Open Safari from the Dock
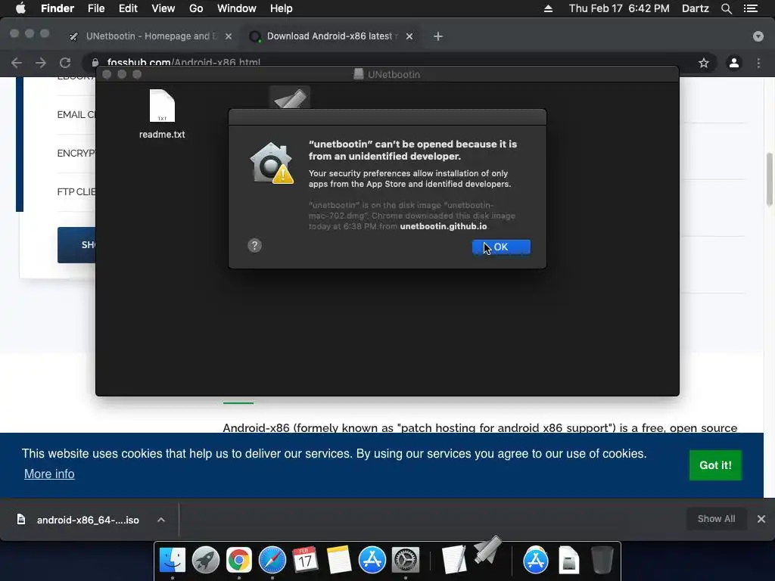The image size is (775, 581). [272, 560]
